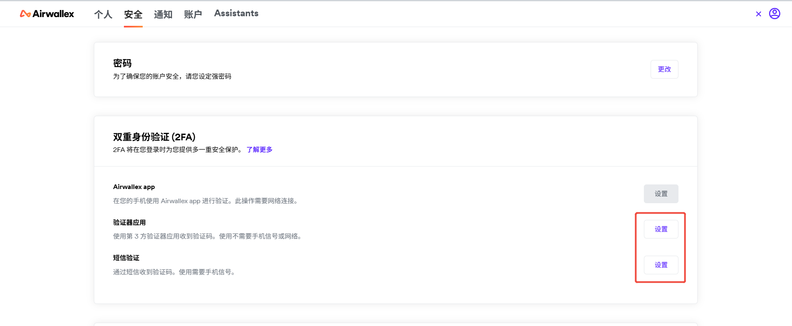Open the 了解更多 link about 2FA

(x=259, y=149)
